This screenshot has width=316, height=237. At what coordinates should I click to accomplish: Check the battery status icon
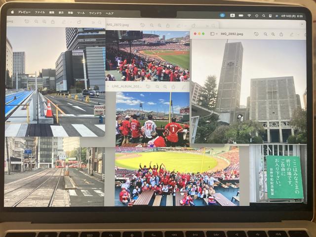tap(241, 15)
